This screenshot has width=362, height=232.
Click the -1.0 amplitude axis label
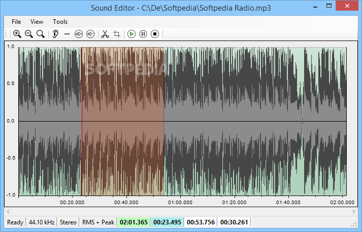coord(10,195)
